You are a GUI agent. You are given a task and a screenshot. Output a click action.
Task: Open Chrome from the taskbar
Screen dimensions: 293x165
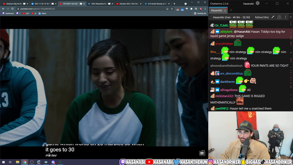point(25,162)
